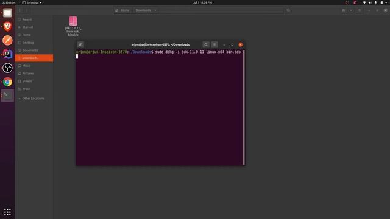Go forward in the Files window
390x219 pixels.
click(27, 10)
